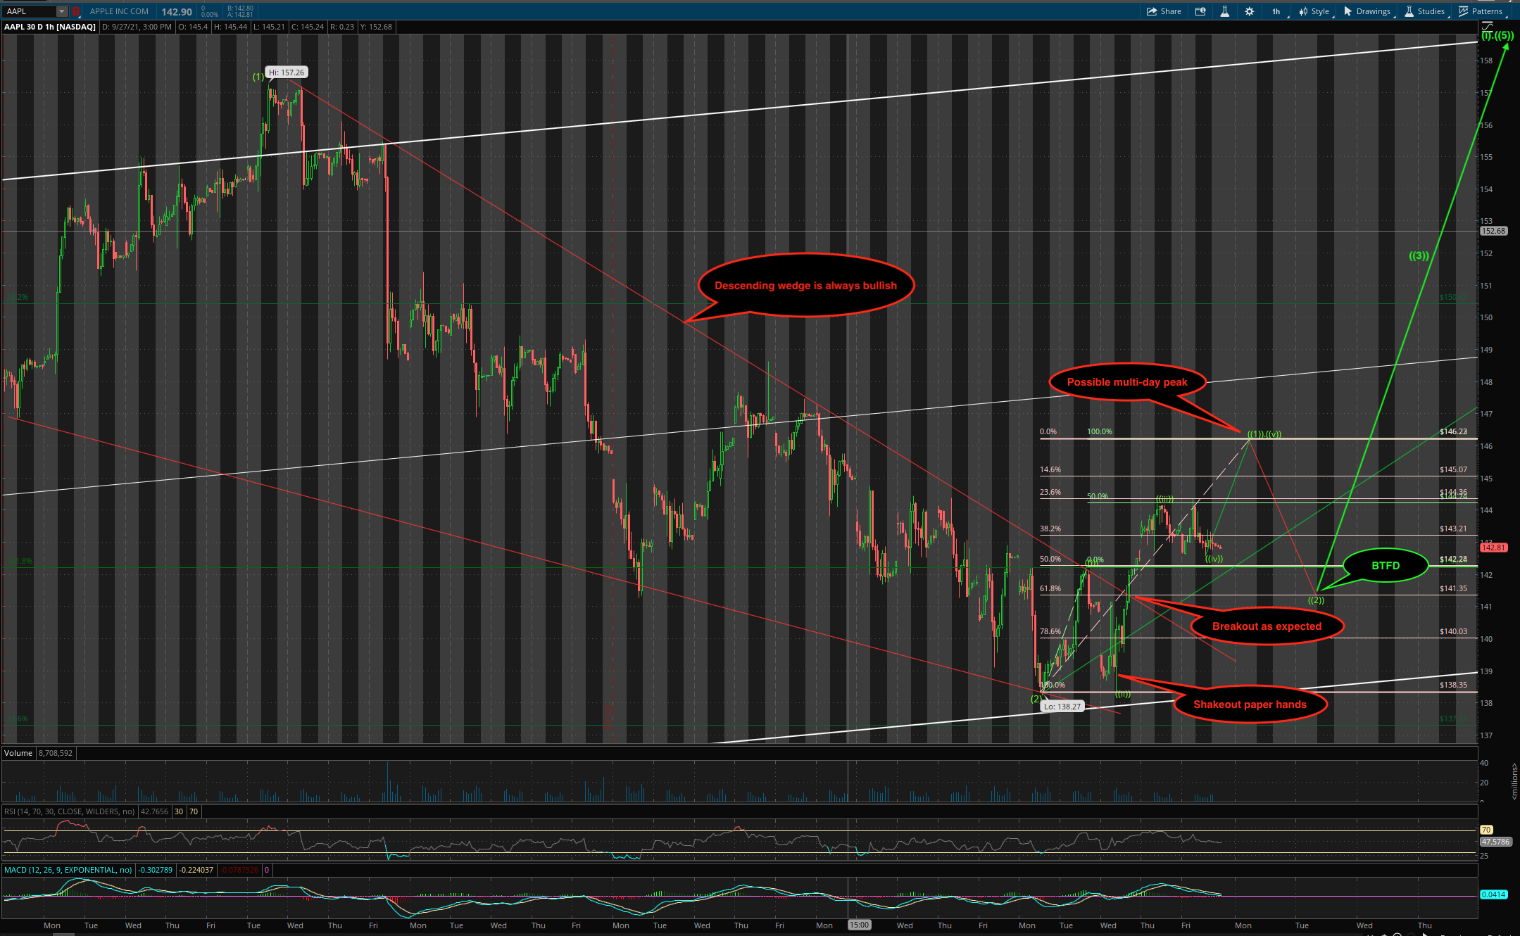Click the red link color indicator
Screen dimensions: 1520x936
pos(76,11)
